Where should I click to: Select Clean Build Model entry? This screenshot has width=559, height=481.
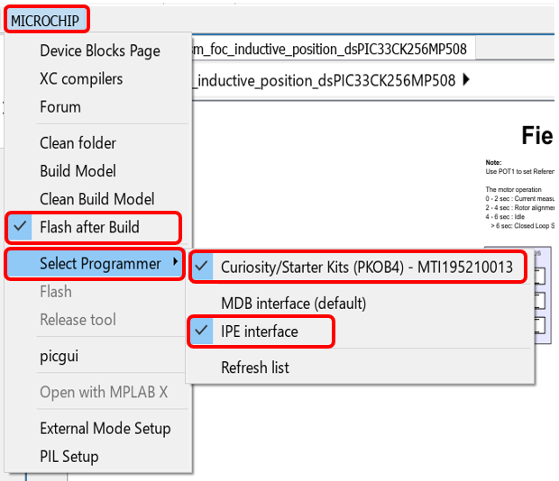click(x=97, y=199)
